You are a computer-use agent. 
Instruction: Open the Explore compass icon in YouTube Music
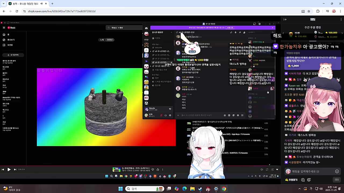point(4,40)
